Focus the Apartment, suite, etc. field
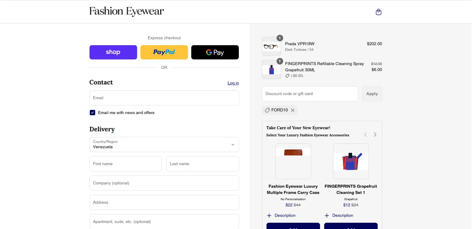Screen dimensions: 472x229 (164, 221)
